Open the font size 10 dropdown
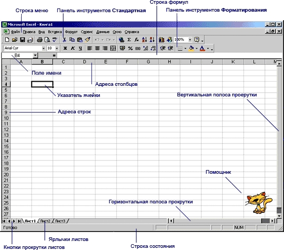 pyautogui.click(x=57, y=48)
